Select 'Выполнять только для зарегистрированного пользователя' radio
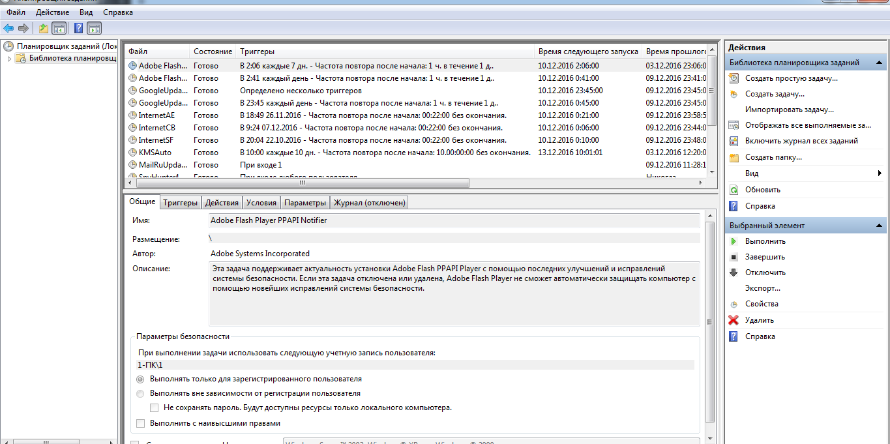This screenshot has height=444, width=890. coord(140,379)
